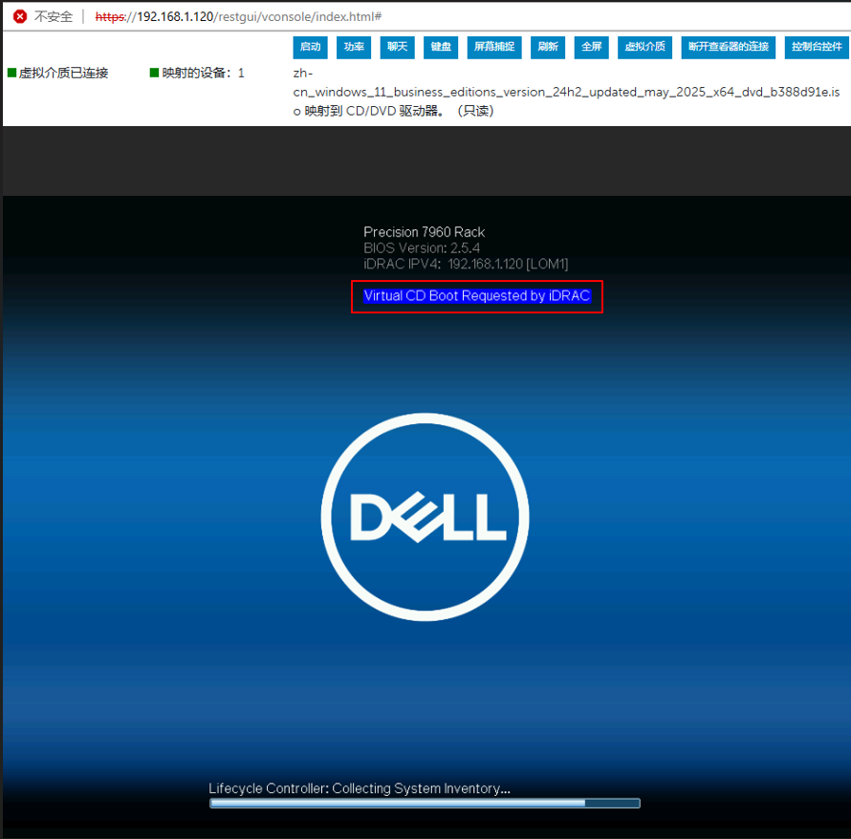Click the red not-secure warning icon
This screenshot has width=851, height=839.
[x=20, y=17]
